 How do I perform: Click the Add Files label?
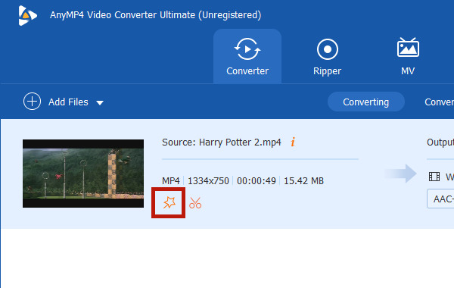(68, 102)
